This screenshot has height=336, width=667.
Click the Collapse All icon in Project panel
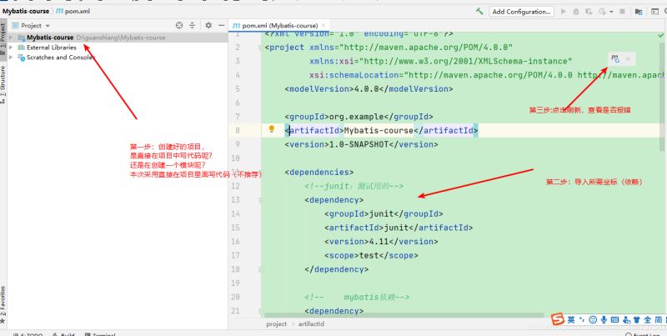(193, 26)
